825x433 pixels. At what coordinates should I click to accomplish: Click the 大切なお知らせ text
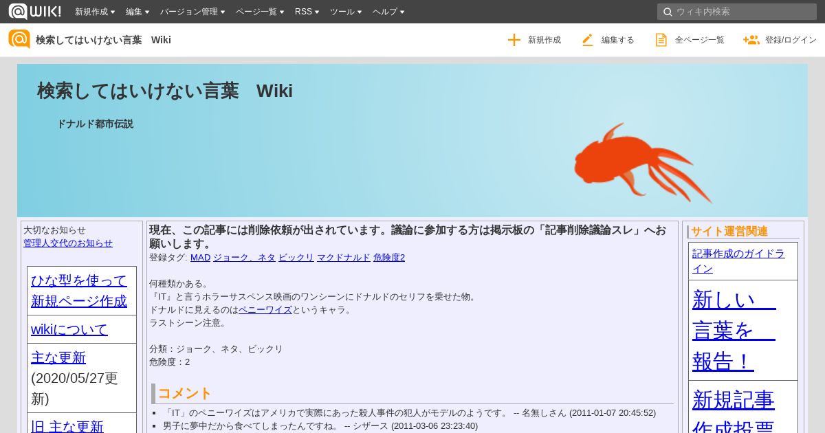tap(55, 230)
